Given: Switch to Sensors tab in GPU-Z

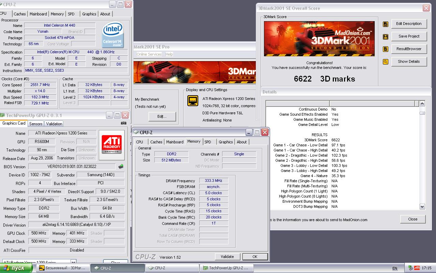Looking at the screenshot, I should click(36, 124).
